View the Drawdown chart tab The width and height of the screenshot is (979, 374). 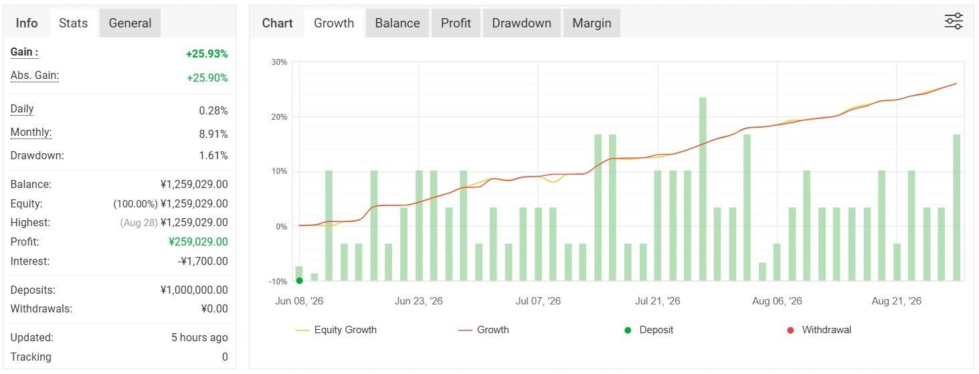(521, 23)
